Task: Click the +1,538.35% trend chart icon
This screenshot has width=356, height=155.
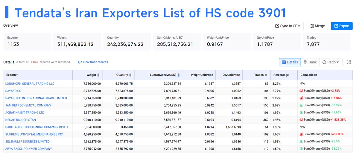Action: coord(301,120)
